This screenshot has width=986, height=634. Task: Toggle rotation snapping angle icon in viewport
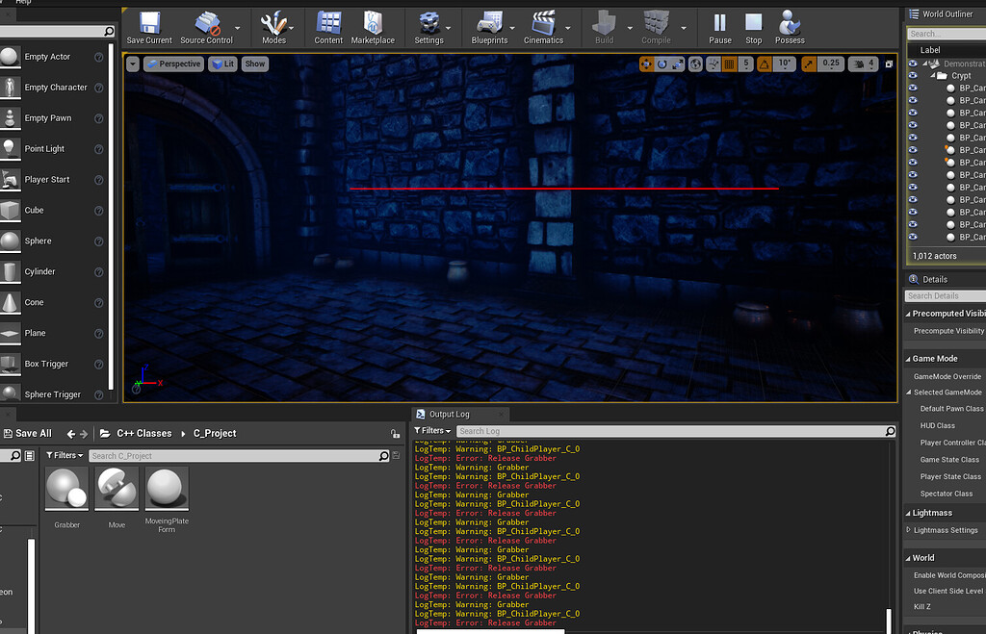click(x=765, y=63)
